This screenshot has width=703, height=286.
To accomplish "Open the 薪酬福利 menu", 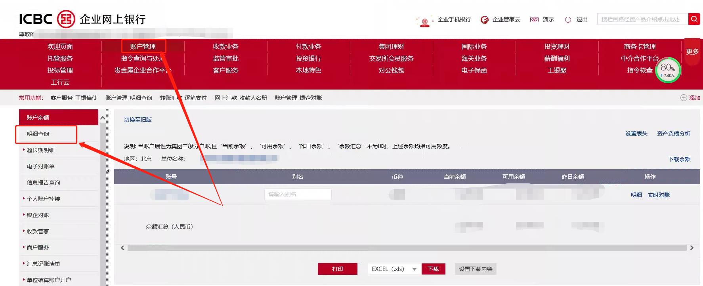I will [x=557, y=58].
